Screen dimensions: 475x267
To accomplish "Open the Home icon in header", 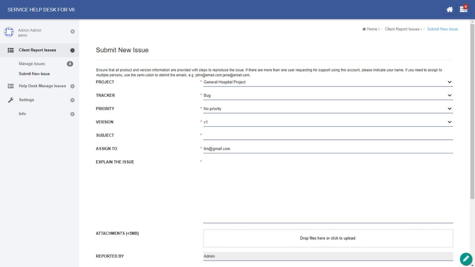I will pyautogui.click(x=449, y=10).
